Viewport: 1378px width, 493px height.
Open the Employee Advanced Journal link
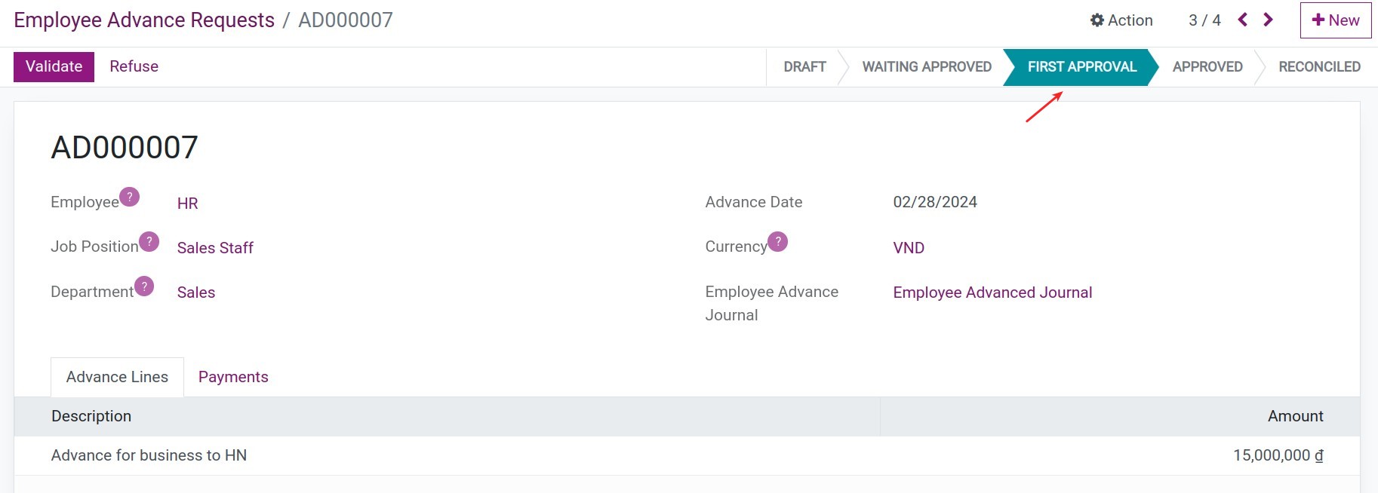pos(992,292)
